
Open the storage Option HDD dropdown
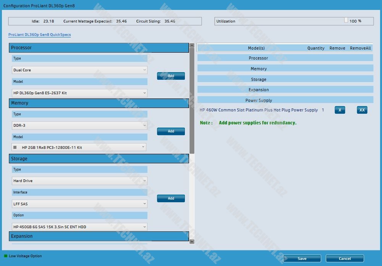[79, 227]
